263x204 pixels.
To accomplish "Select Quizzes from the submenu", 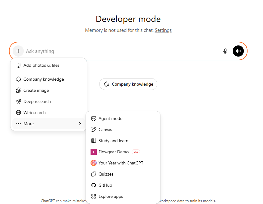I will pyautogui.click(x=106, y=174).
